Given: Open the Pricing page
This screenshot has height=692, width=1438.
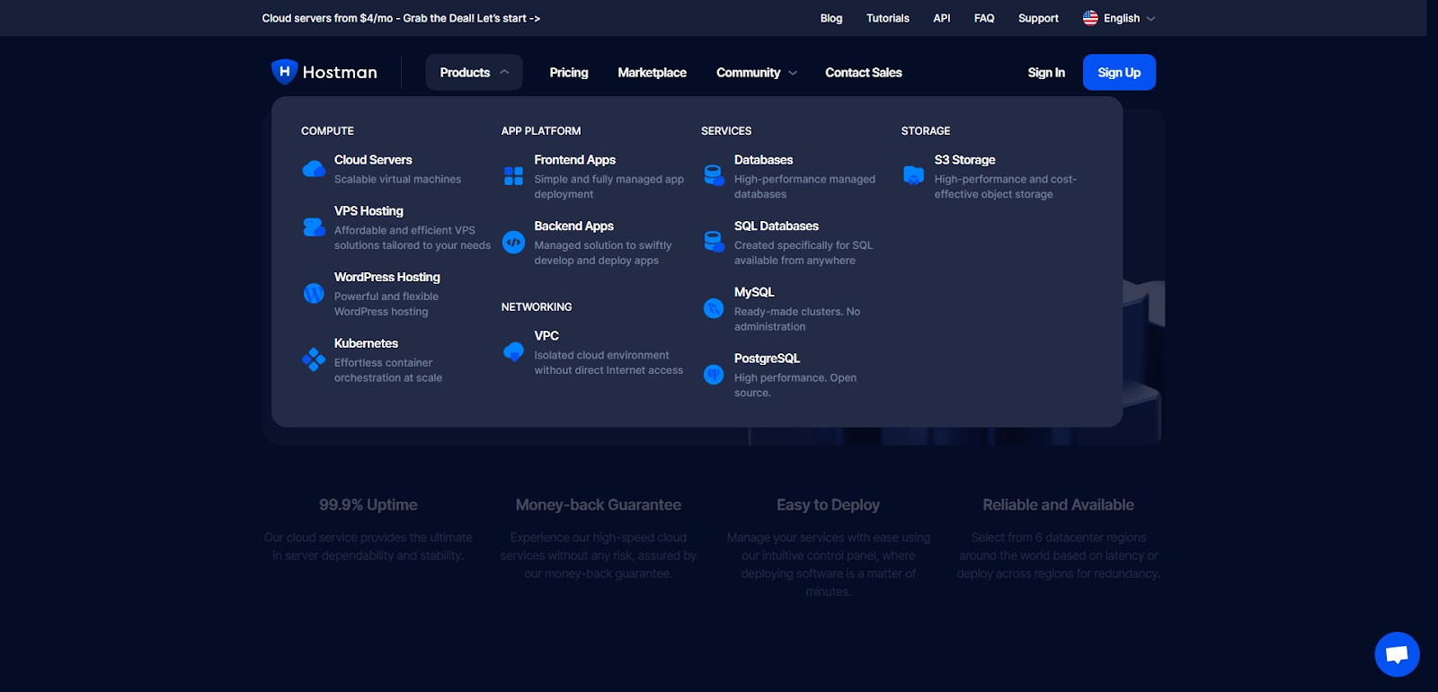Looking at the screenshot, I should pyautogui.click(x=569, y=73).
